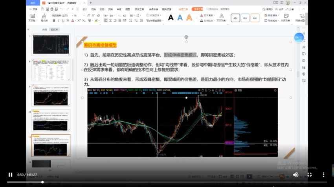Open text outline dropdown
The image size is (334, 187).
[207, 21]
